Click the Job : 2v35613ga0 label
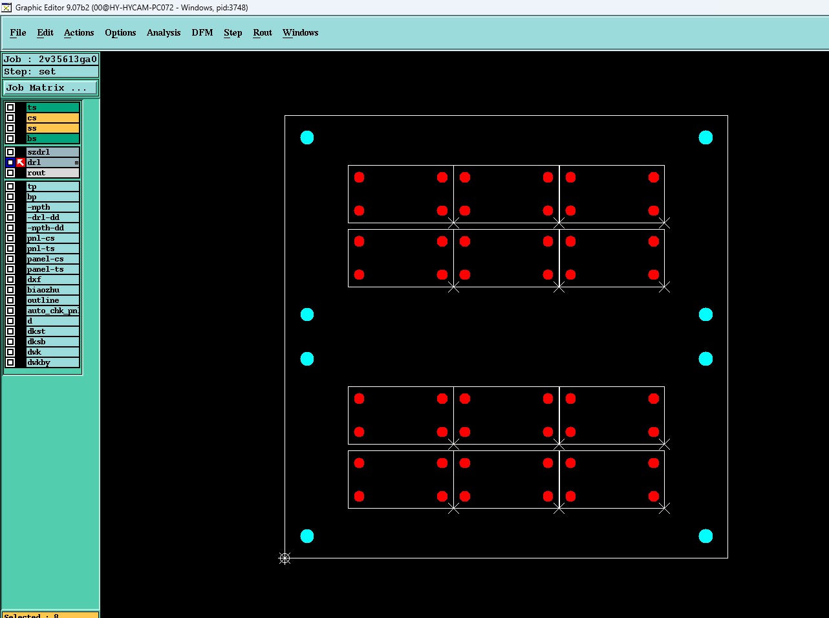 [50, 59]
